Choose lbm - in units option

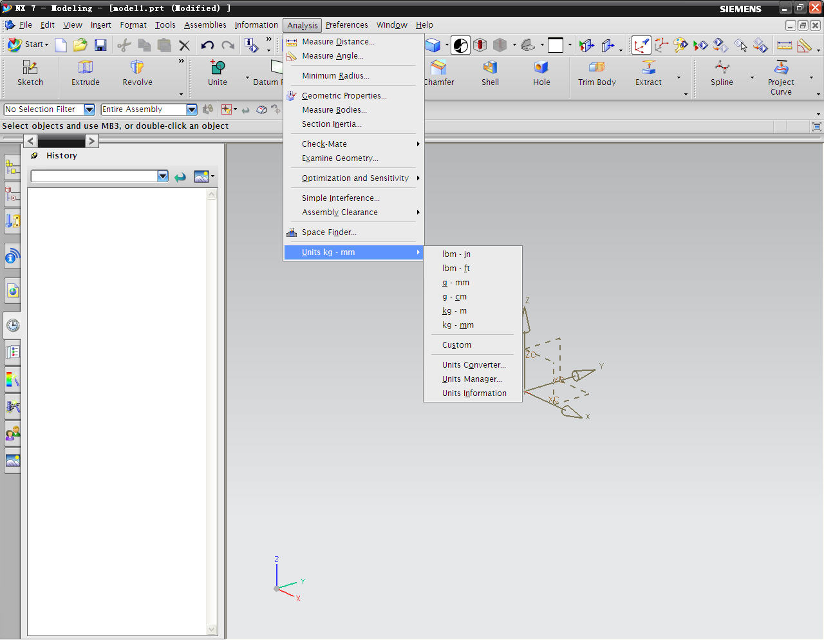[473, 254]
